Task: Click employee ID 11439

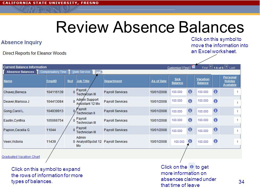Action: click(x=51, y=142)
